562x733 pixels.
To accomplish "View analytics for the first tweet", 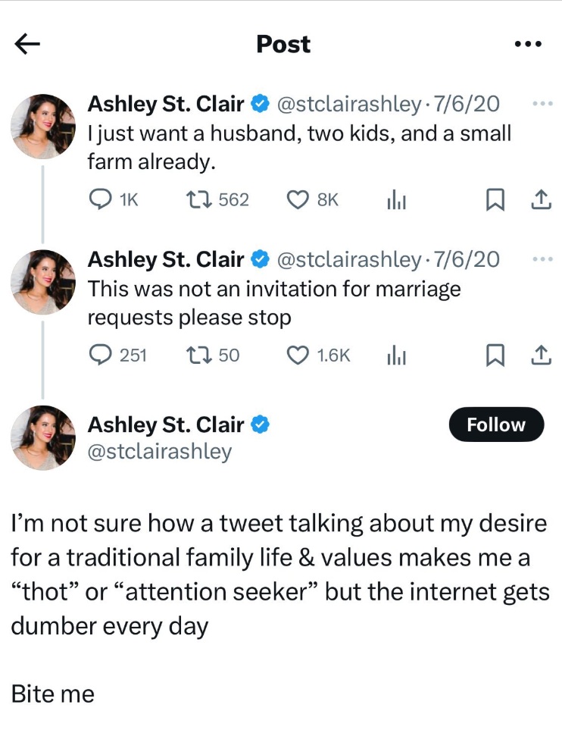I will 397,199.
